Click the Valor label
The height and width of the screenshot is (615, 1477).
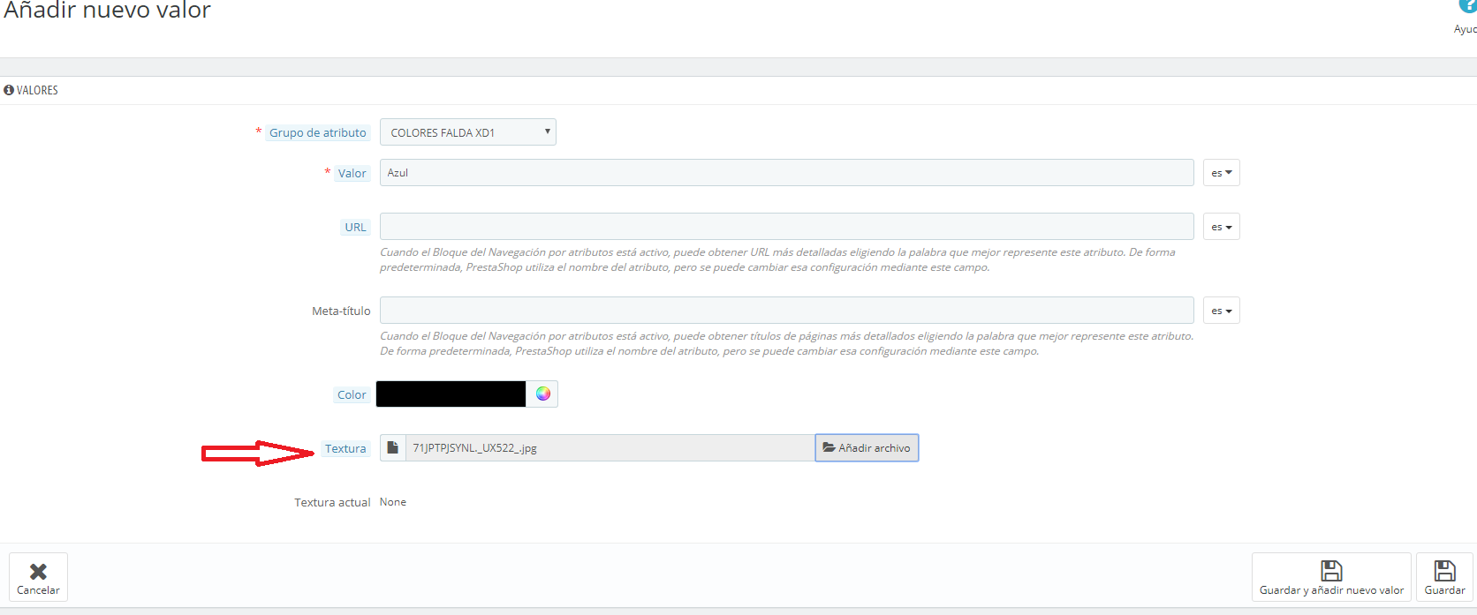352,174
